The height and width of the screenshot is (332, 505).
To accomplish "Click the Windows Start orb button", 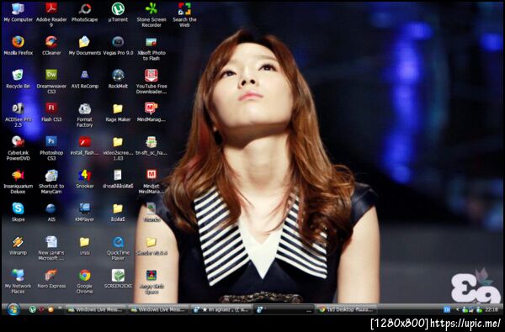I will (13, 309).
